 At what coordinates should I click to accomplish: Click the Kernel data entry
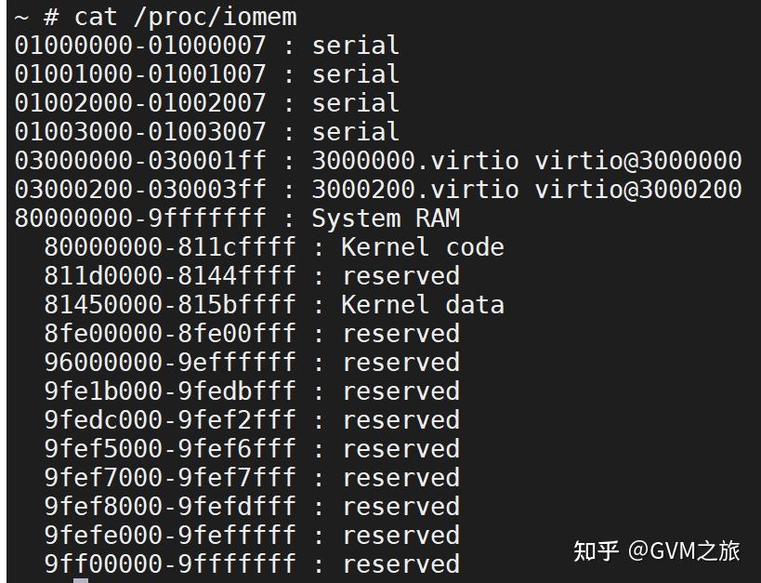pos(422,305)
